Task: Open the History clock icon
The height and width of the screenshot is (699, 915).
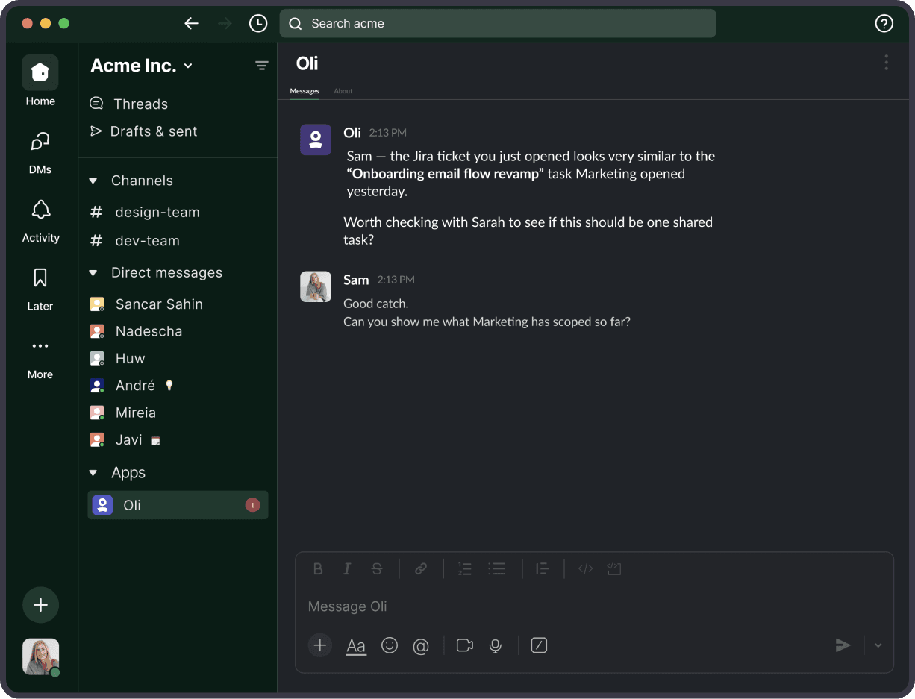Action: 258,24
